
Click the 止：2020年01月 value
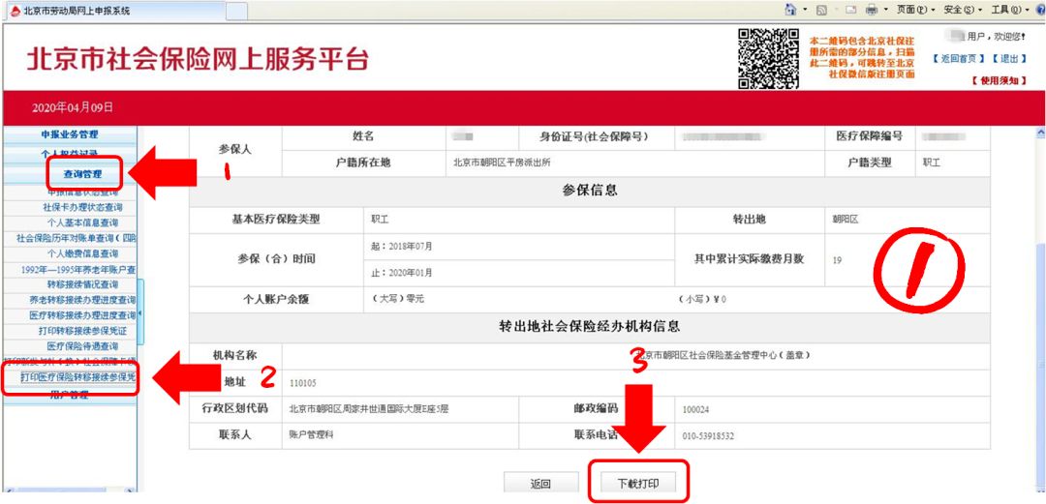pyautogui.click(x=402, y=273)
